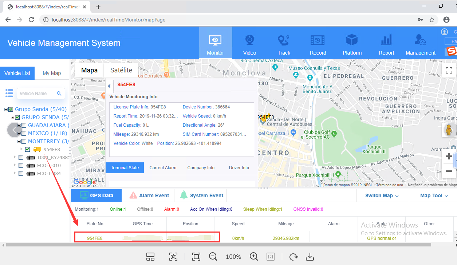This screenshot has width=457, height=265.
Task: Click the browser address bar
Action: 233,20
